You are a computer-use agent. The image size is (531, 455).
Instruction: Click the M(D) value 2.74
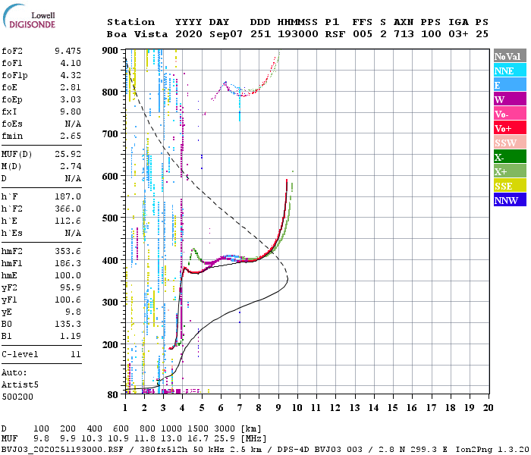tap(71, 166)
